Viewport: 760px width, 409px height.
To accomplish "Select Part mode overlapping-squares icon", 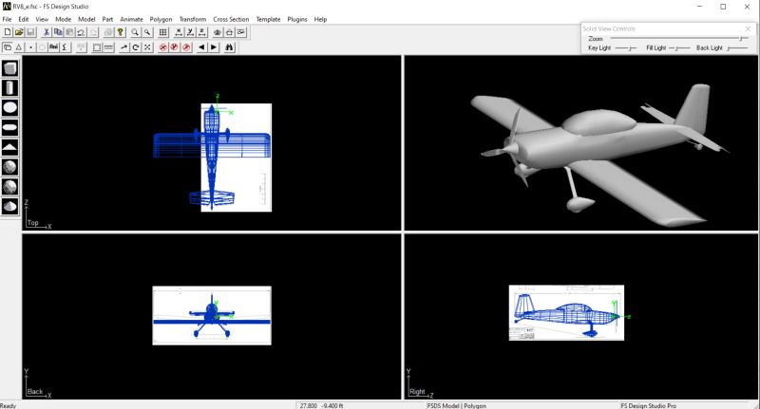I will tap(8, 47).
